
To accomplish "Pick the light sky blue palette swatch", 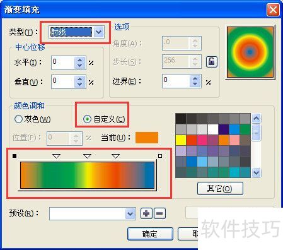I will pos(202,162).
